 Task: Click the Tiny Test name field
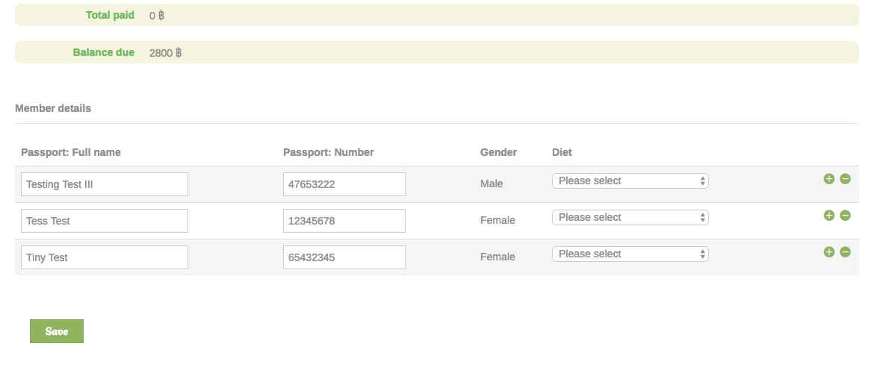pyautogui.click(x=105, y=257)
